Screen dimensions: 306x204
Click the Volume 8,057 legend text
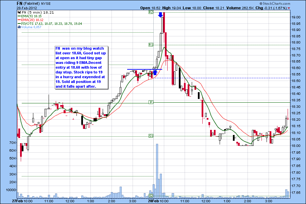(31, 27)
